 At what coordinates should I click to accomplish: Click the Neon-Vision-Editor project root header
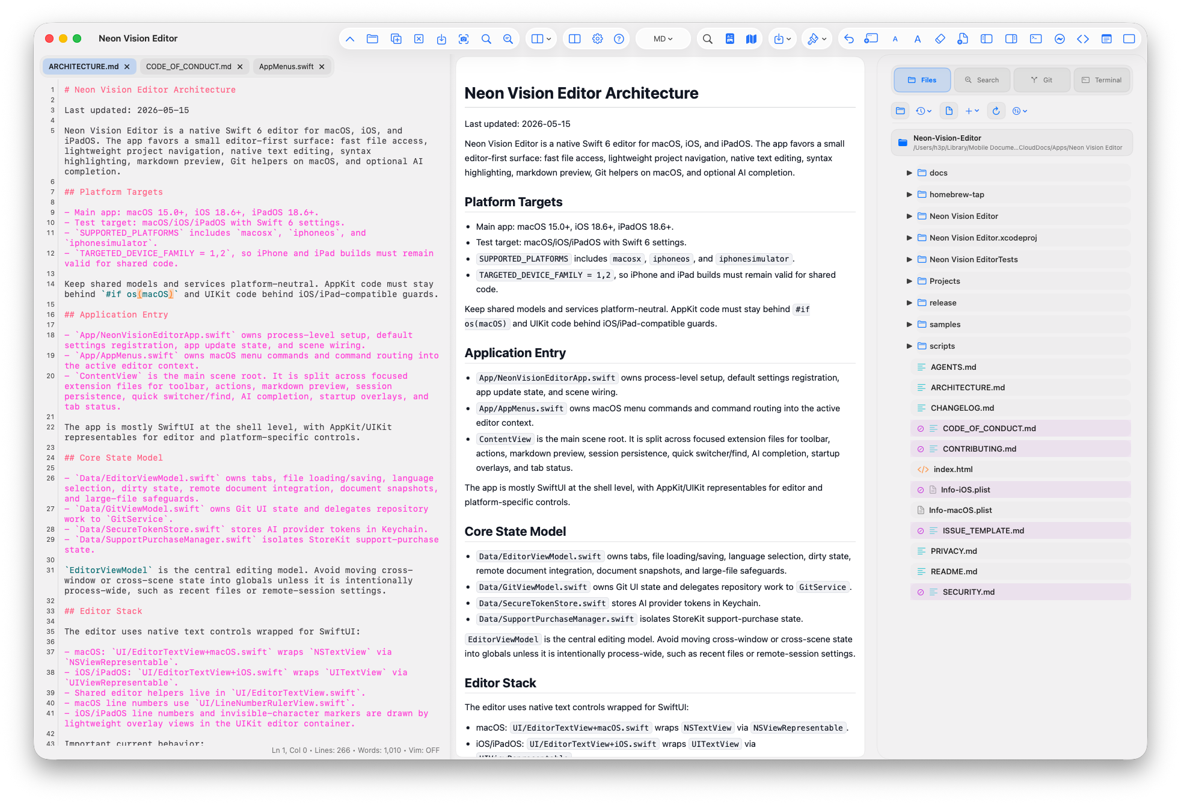[1012, 143]
